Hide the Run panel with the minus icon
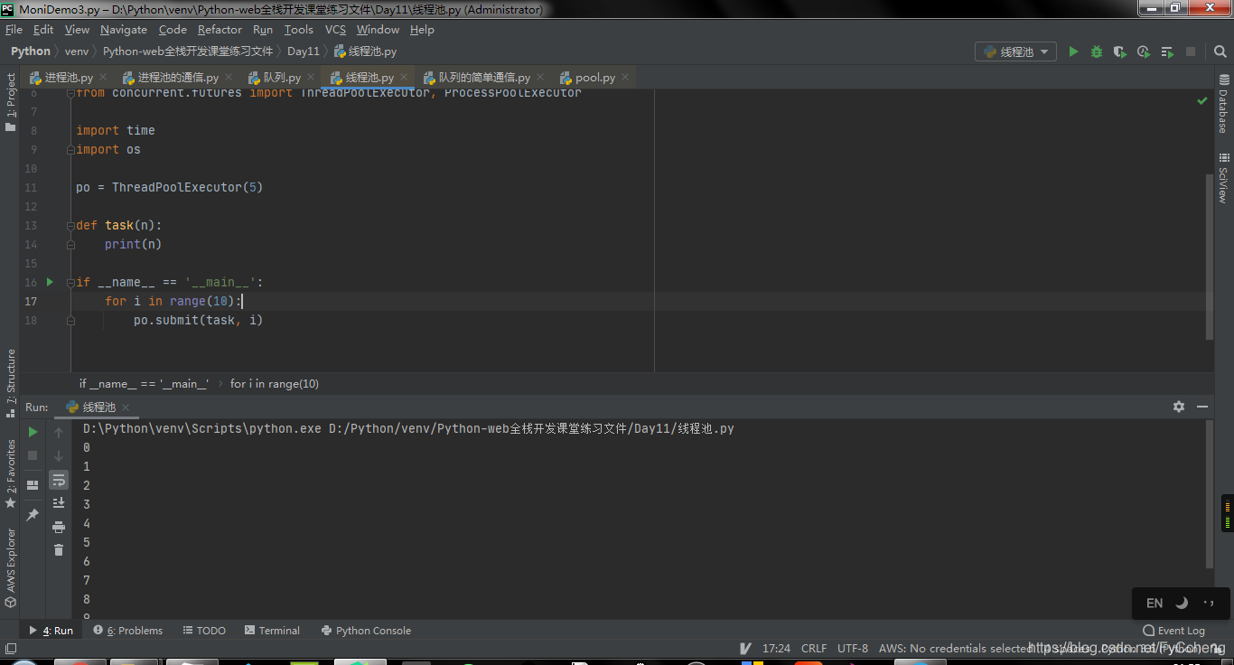 (x=1202, y=407)
